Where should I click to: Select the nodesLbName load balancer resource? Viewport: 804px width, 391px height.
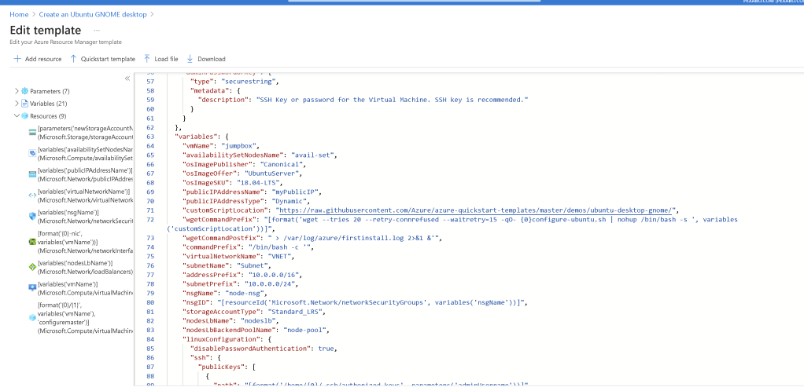[85, 267]
